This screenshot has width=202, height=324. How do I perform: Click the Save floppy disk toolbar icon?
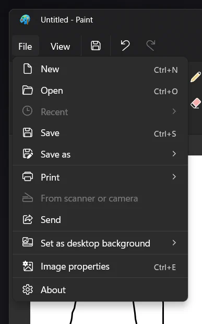click(96, 46)
